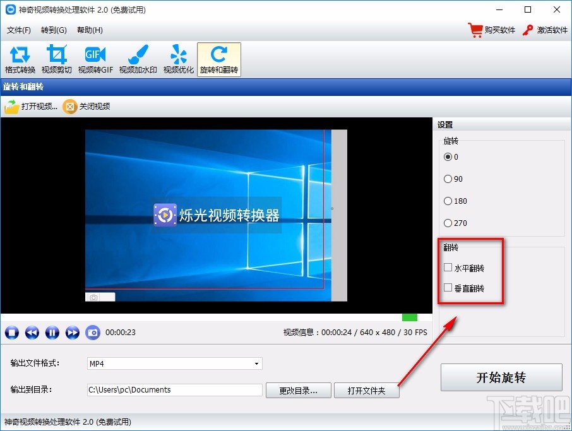The image size is (572, 431).
Task: Open the 帮助(H) menu
Action: tap(90, 30)
